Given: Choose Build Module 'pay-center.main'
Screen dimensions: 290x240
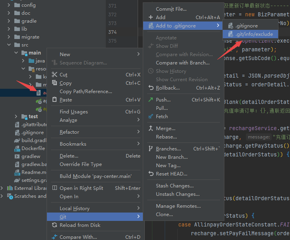Looking at the screenshot, I should coord(95,176).
